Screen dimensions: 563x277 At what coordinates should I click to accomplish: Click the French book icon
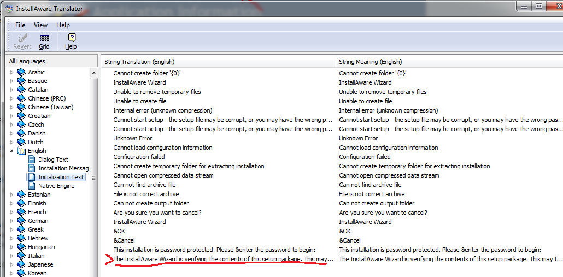click(21, 212)
